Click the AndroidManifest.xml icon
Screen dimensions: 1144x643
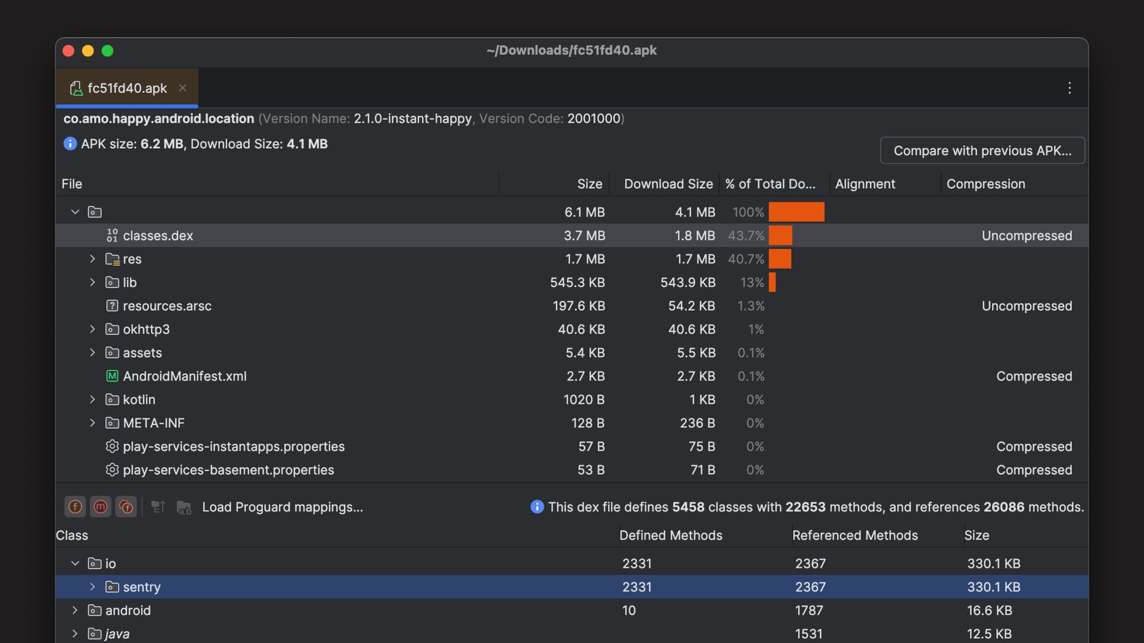(112, 376)
